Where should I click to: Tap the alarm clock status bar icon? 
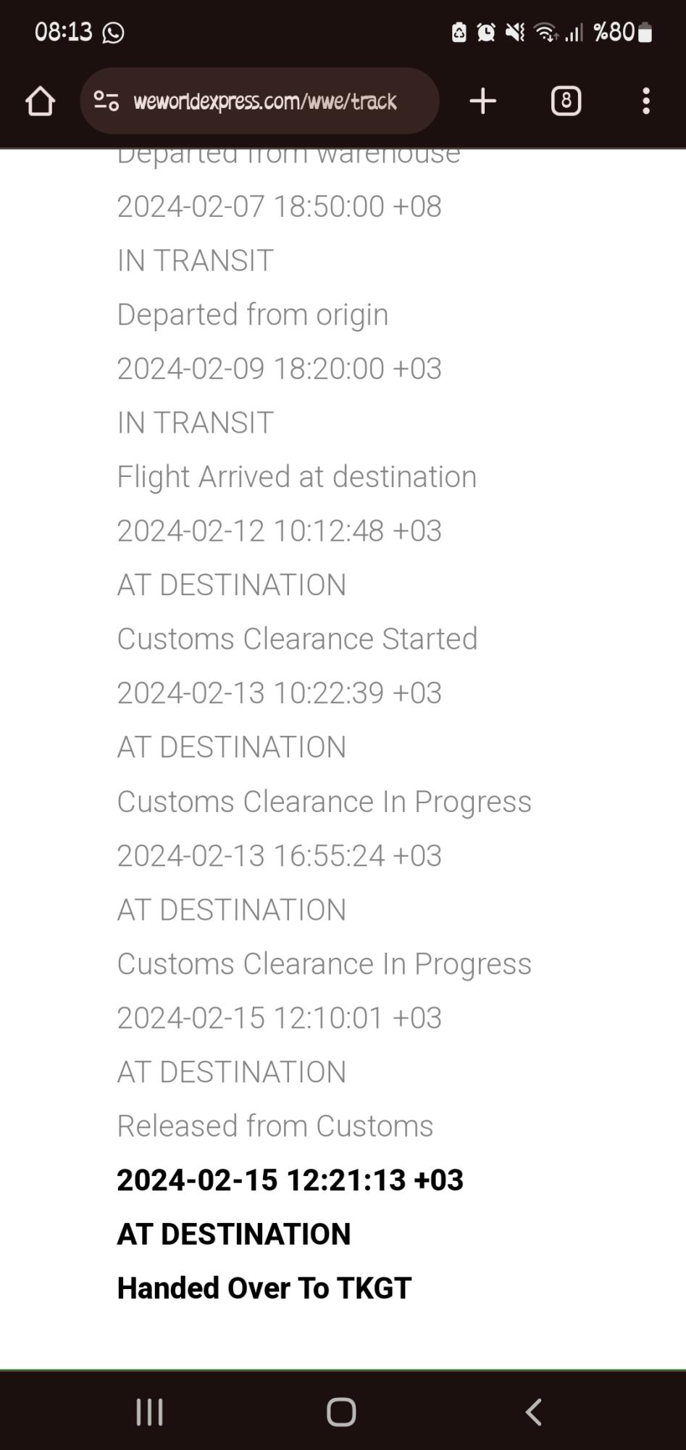pyautogui.click(x=486, y=32)
